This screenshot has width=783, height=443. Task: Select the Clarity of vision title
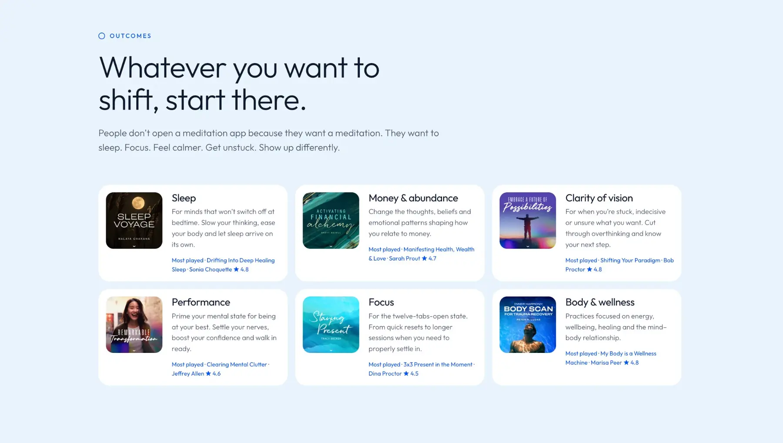click(599, 198)
